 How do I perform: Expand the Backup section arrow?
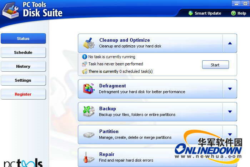[230, 112]
